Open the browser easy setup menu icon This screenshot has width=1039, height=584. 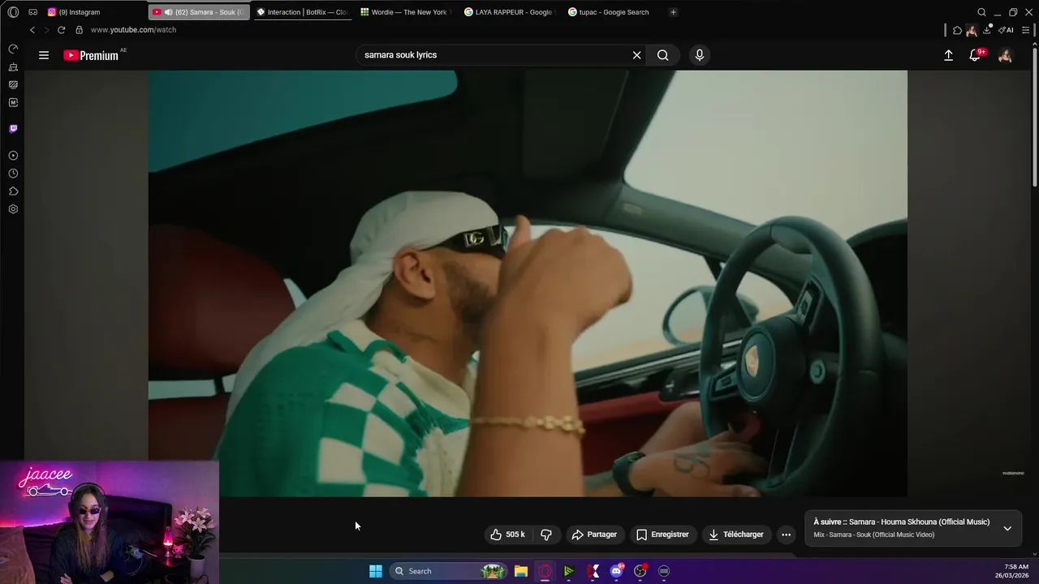click(x=1026, y=30)
